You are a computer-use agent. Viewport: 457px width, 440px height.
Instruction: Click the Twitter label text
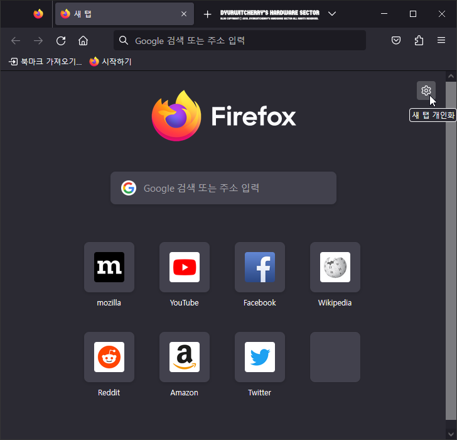(x=260, y=393)
